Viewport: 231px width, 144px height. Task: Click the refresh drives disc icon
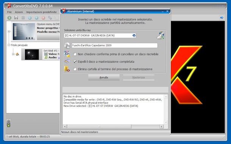[161, 35]
